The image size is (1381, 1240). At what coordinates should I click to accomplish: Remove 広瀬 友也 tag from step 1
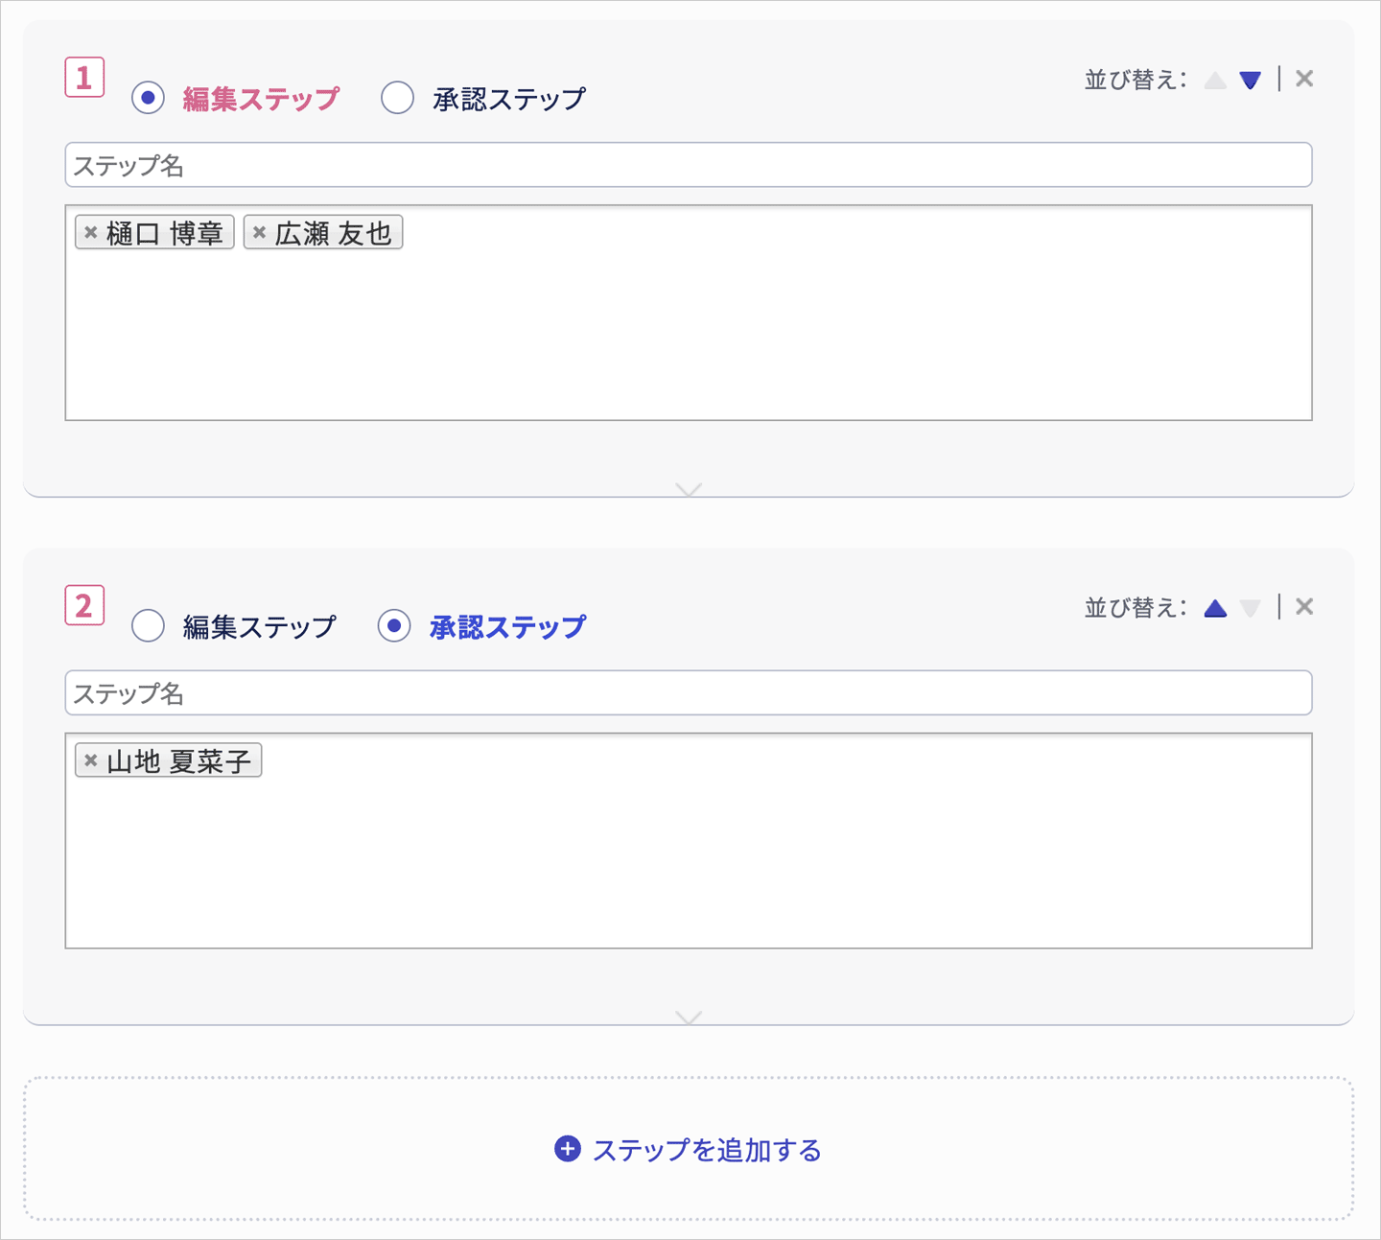coord(259,232)
